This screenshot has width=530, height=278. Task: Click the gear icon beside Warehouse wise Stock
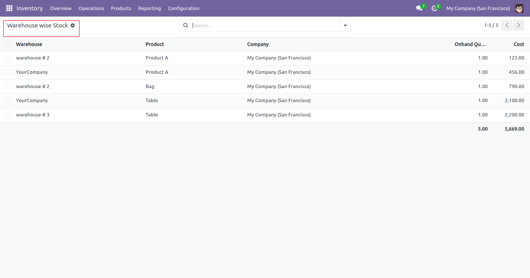pos(73,25)
